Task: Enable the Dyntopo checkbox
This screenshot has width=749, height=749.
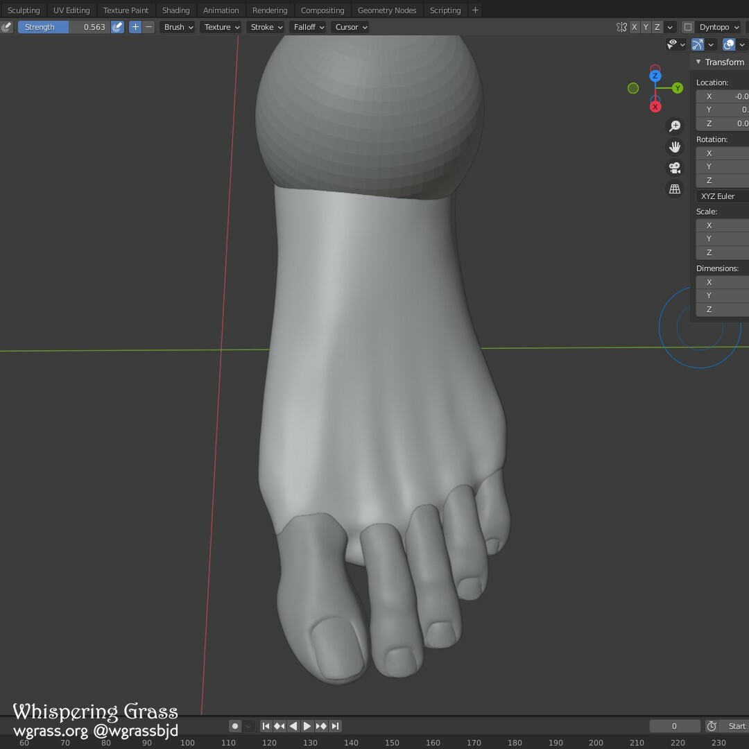Action: coord(688,27)
